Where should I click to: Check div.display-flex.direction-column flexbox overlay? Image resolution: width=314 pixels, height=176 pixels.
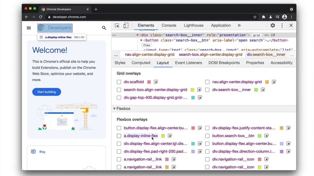(x=207, y=151)
